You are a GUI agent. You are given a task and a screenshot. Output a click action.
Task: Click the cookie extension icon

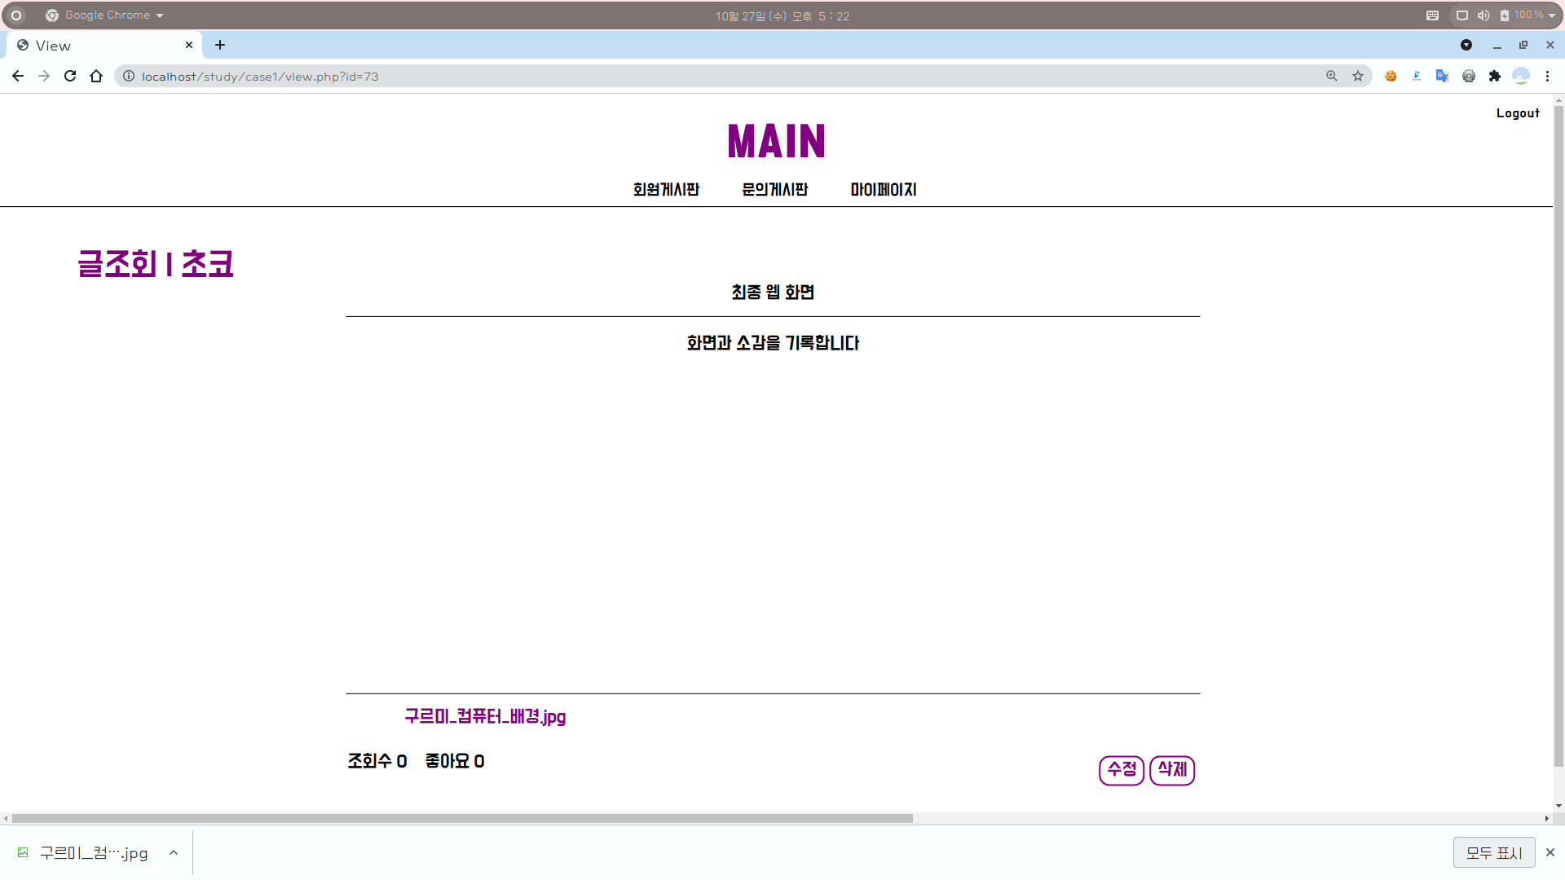click(x=1391, y=76)
